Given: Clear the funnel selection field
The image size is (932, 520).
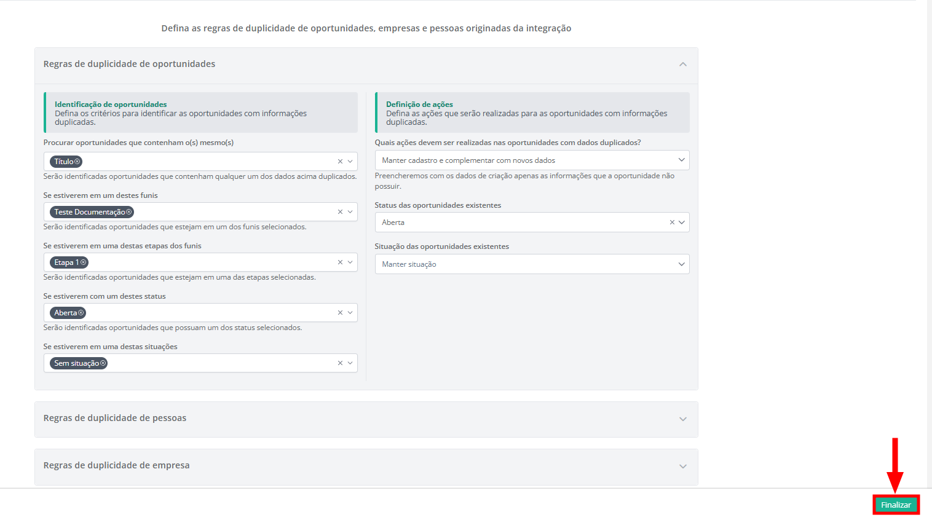Looking at the screenshot, I should point(340,212).
